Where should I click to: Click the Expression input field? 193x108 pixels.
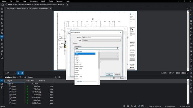tap(96, 49)
